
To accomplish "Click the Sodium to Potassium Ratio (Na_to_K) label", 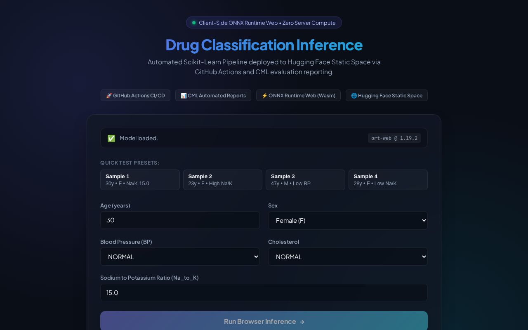I will coord(149,278).
